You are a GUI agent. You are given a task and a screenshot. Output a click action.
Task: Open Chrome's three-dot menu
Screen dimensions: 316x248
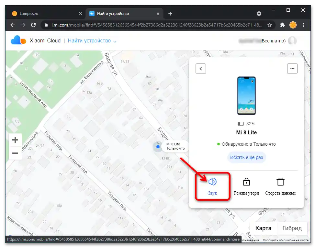[303, 25]
